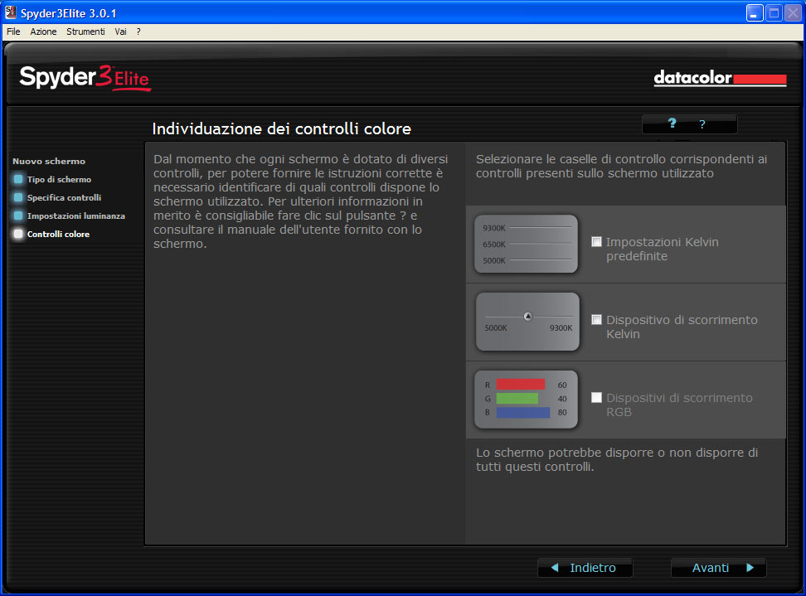The width and height of the screenshot is (806, 596).
Task: Click the label Dispositivi di scorrimento RGB
Action: (679, 405)
